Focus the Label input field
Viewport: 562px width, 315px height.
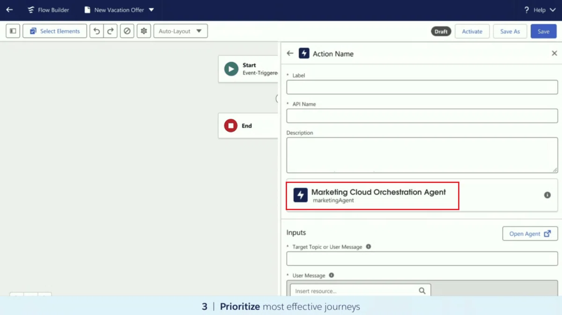(422, 87)
